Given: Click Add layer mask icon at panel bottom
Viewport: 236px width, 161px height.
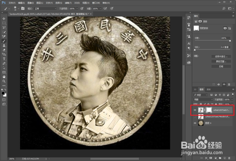Looking at the screenshot, I should (x=211, y=158).
